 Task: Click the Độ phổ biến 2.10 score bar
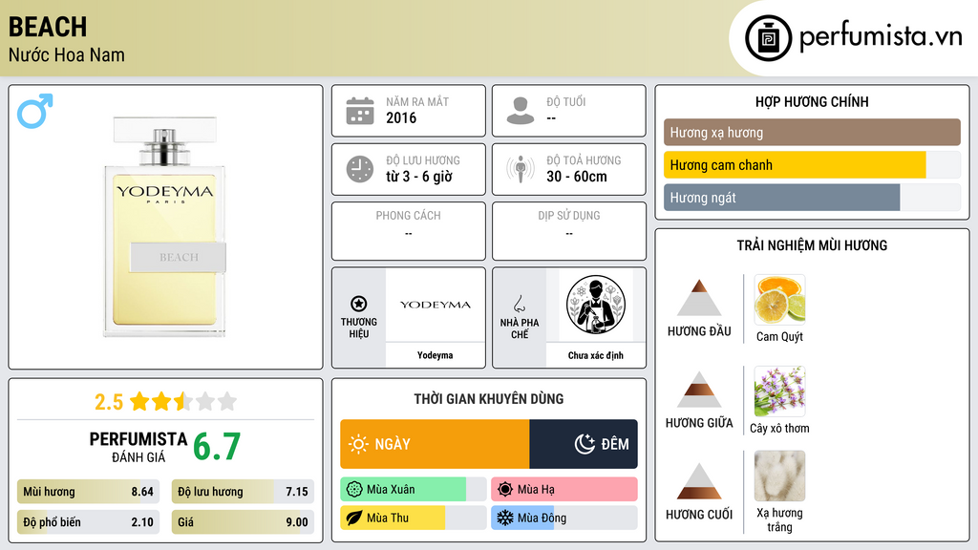(x=88, y=522)
